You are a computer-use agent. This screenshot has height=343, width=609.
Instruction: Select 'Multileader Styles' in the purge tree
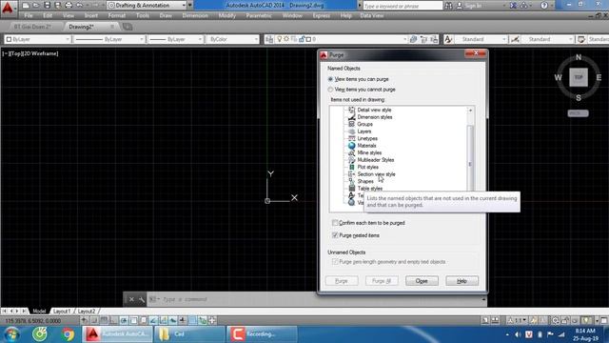pos(375,160)
